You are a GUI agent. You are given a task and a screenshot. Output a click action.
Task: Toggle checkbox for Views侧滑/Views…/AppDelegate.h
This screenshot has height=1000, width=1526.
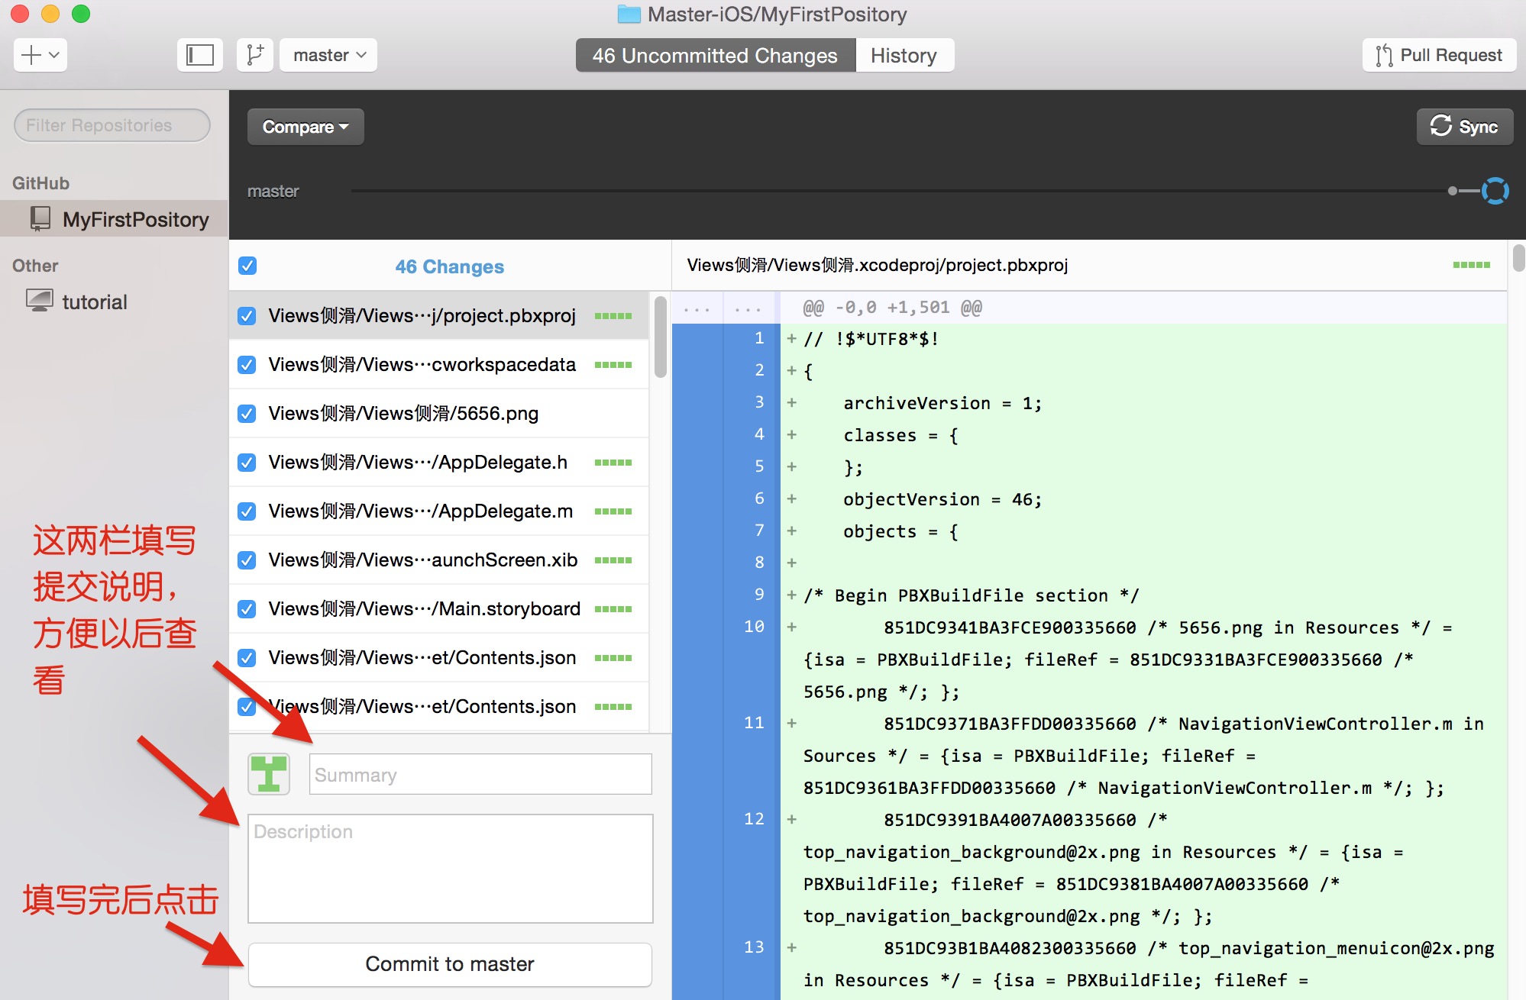click(246, 461)
